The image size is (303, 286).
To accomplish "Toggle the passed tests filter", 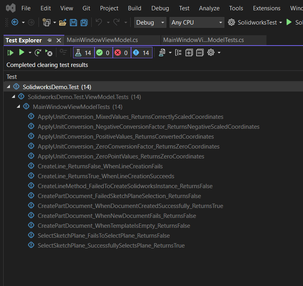I will [x=104, y=53].
